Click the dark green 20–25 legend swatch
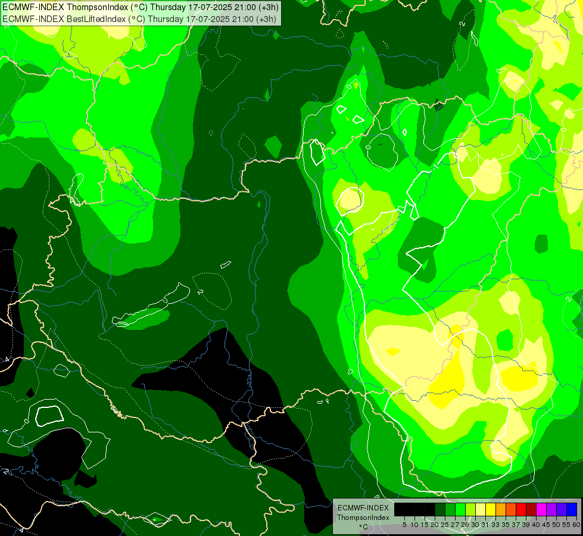583x536 pixels. [440, 509]
